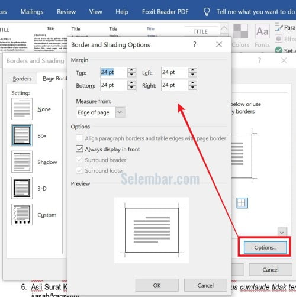Screen dimensions: 296x297
Task: Click OK in Border and Shading Options
Action: [157, 285]
